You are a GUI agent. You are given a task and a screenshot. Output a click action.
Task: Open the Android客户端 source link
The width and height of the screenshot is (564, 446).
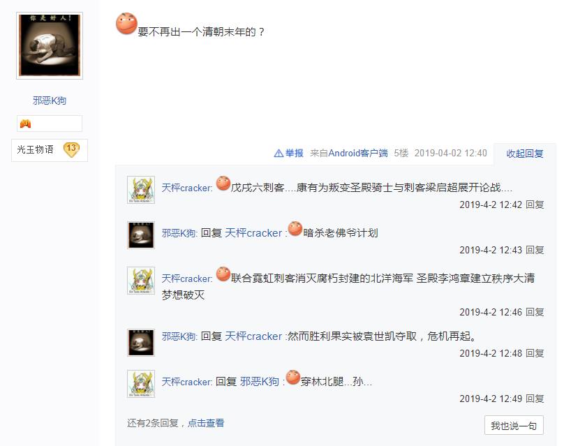click(358, 154)
